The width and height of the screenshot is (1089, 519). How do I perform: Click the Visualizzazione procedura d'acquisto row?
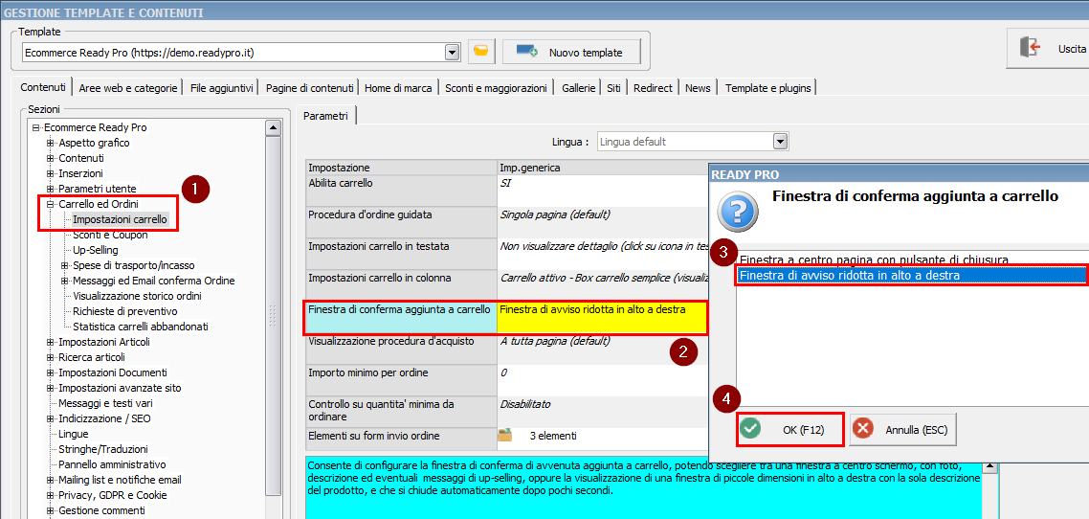[507, 349]
